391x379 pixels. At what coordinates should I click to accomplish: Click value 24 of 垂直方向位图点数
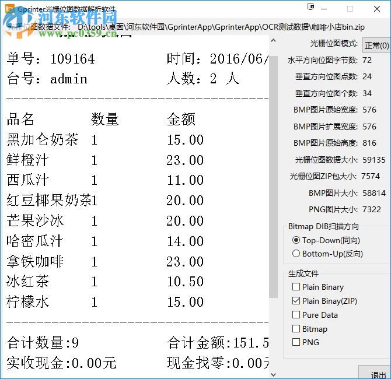(x=367, y=76)
